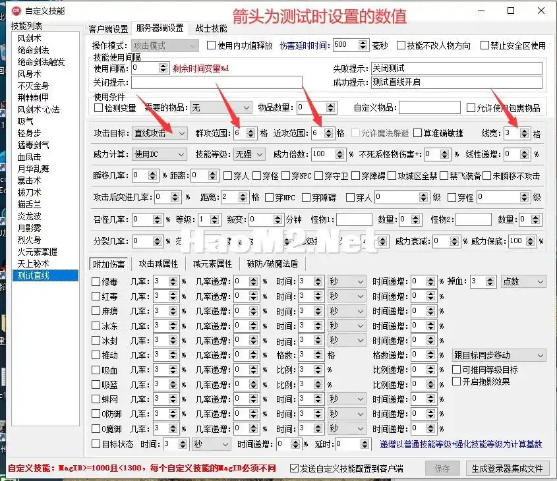Open the 技能等级 无强 dropdown
This screenshot has height=481, width=557.
point(249,154)
